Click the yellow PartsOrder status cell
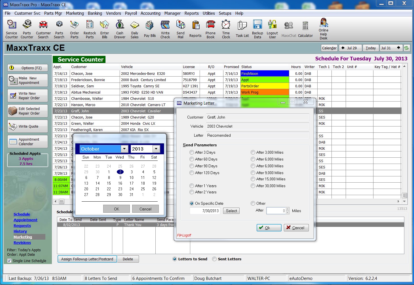414x285 pixels. pos(265,86)
